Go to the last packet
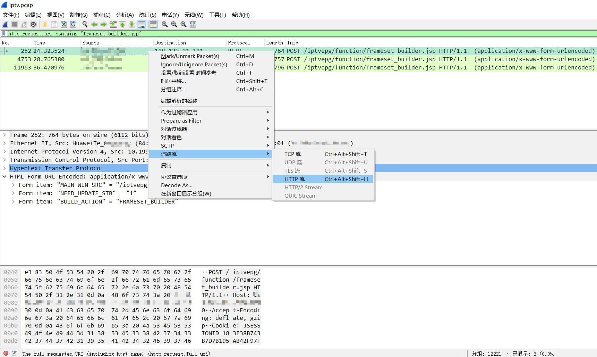 pyautogui.click(x=132, y=24)
